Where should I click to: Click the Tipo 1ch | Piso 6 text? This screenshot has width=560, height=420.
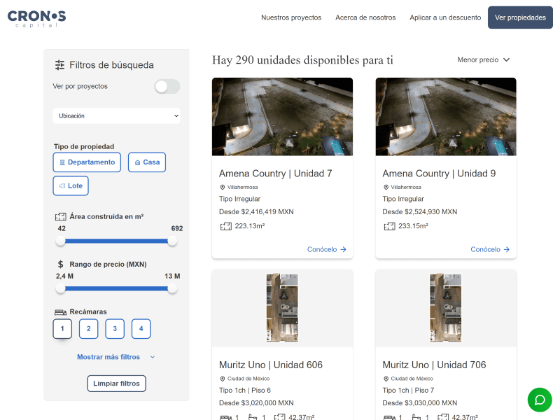pyautogui.click(x=245, y=391)
